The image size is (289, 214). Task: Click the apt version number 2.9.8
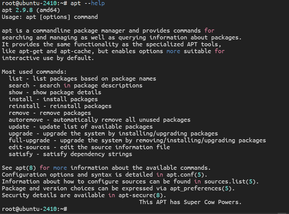24,10
